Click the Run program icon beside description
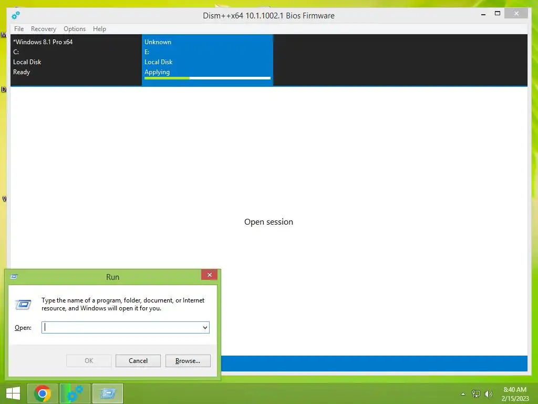Image resolution: width=538 pixels, height=404 pixels. click(23, 305)
